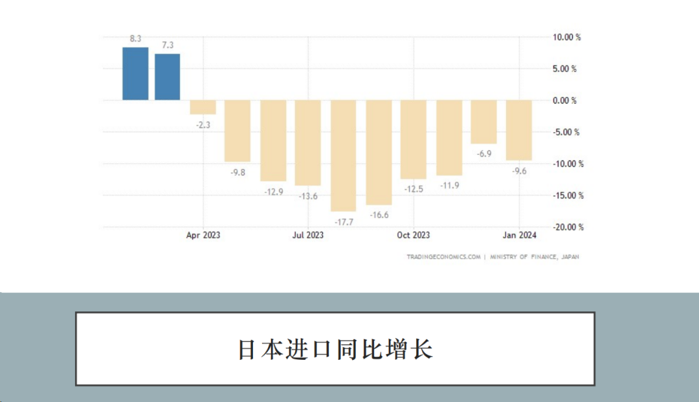Click the 5.00 % axis value
The height and width of the screenshot is (402, 699).
point(564,69)
